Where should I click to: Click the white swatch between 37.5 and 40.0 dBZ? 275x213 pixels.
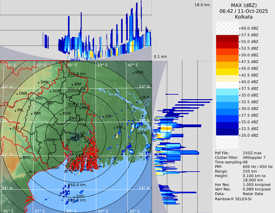(x=227, y=85)
